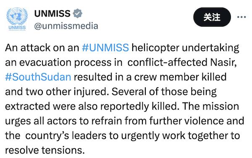The width and height of the screenshot is (252, 158).
Task: Click the small UNMISS text under the emblem
Action: (x=17, y=27)
